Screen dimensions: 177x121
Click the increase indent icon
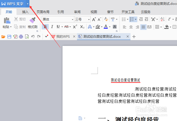[x=147, y=19]
